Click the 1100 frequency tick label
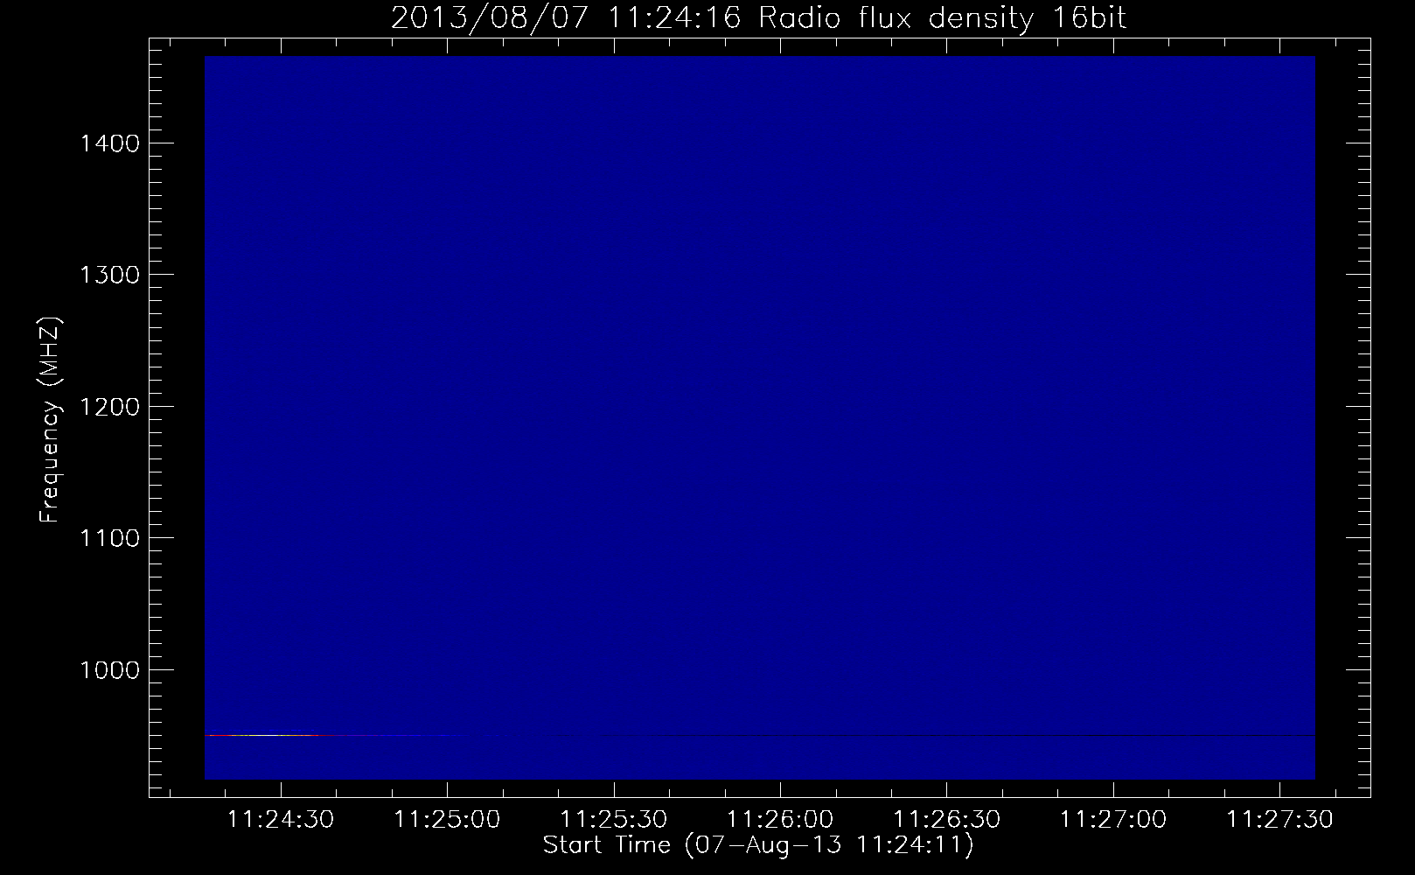Viewport: 1415px width, 875px height. (110, 538)
